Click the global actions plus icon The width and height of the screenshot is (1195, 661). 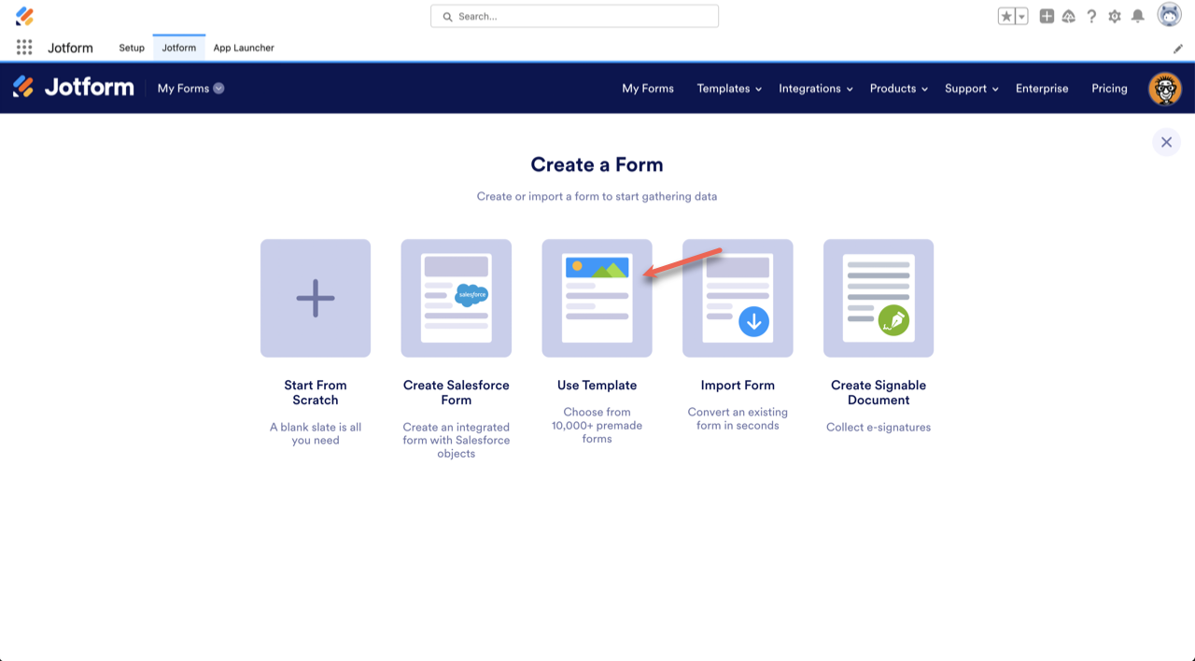coord(1047,16)
